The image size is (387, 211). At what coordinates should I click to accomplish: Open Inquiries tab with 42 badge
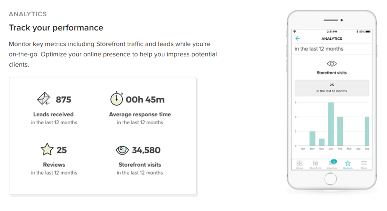pyautogui.click(x=332, y=164)
